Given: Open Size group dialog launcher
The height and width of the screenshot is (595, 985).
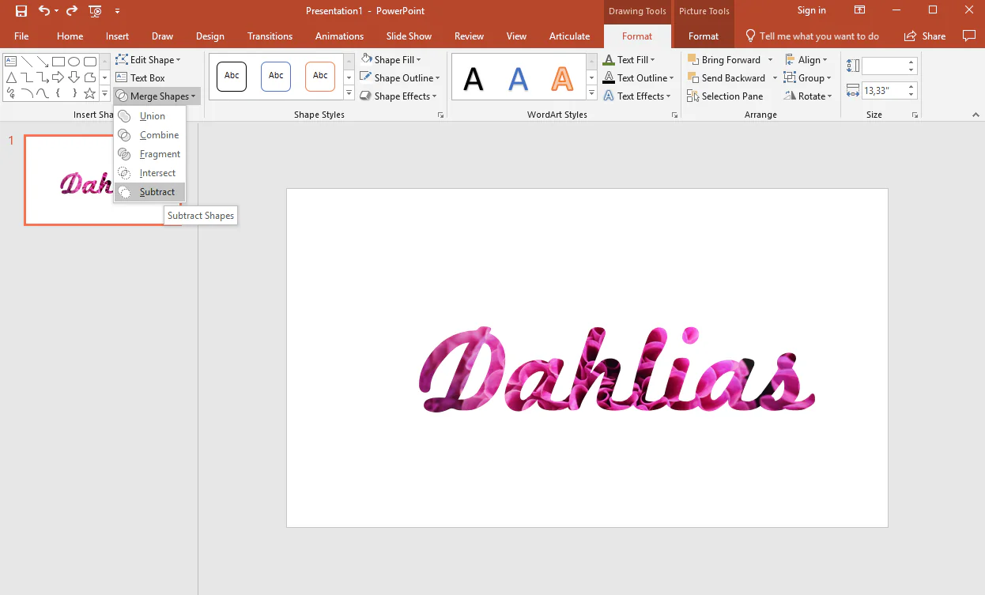Looking at the screenshot, I should tap(915, 115).
